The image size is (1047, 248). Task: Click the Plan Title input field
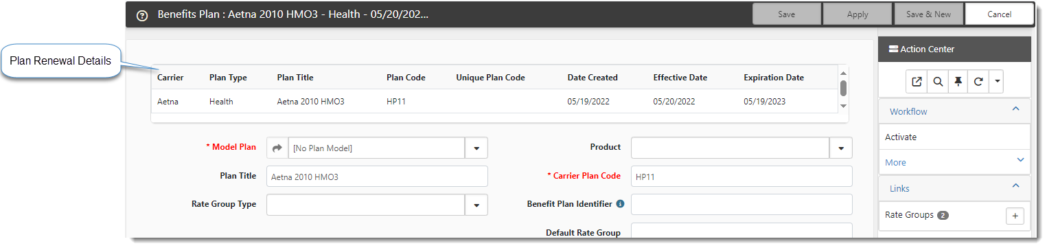point(377,177)
